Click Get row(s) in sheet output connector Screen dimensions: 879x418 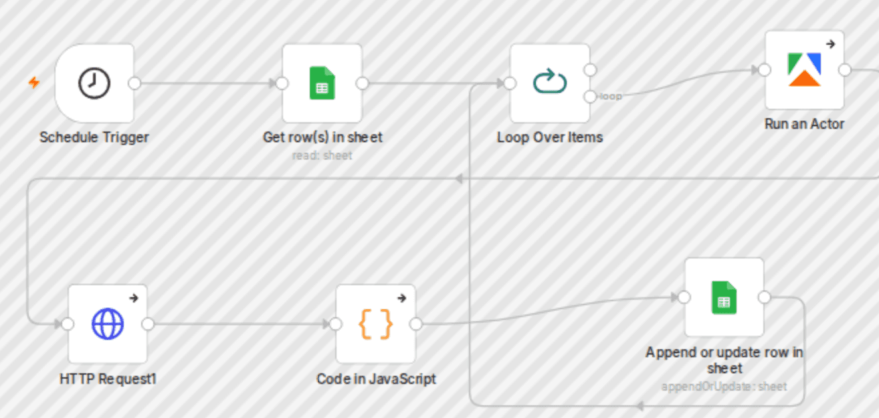[x=362, y=83]
